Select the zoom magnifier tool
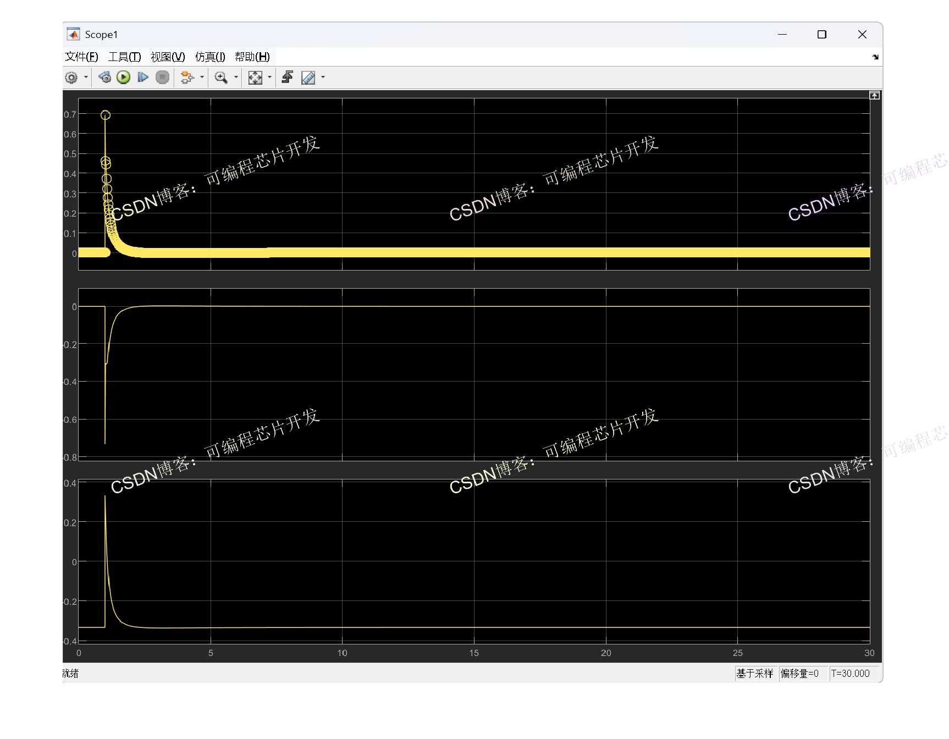This screenshot has height=739, width=949. pos(221,78)
